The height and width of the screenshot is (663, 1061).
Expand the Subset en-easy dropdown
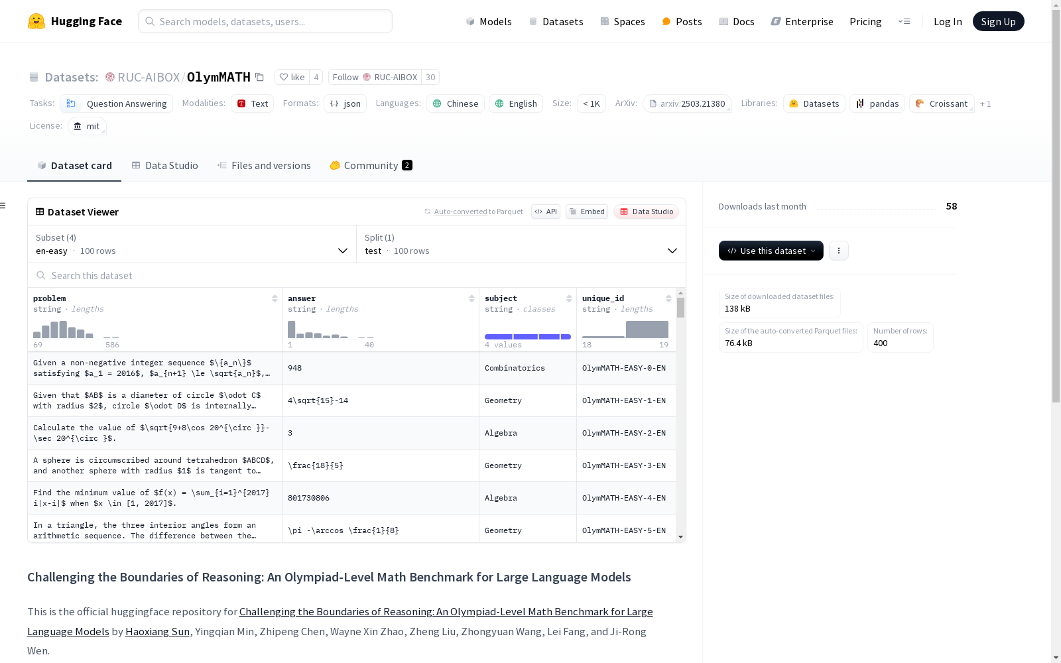pyautogui.click(x=192, y=244)
